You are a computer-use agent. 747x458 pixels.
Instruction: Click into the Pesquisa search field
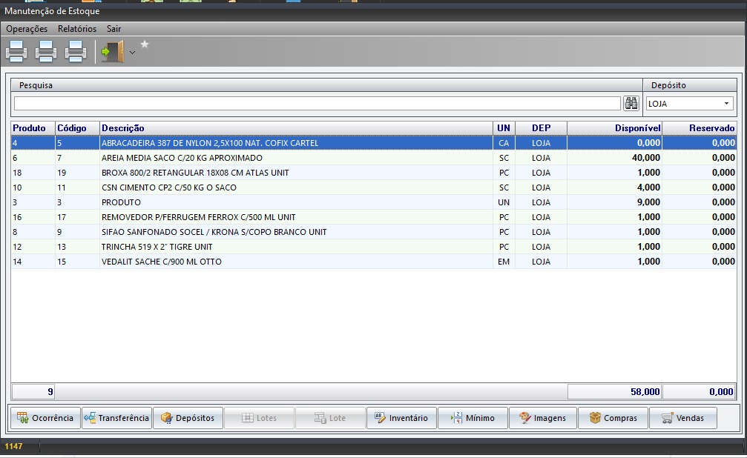tap(317, 103)
